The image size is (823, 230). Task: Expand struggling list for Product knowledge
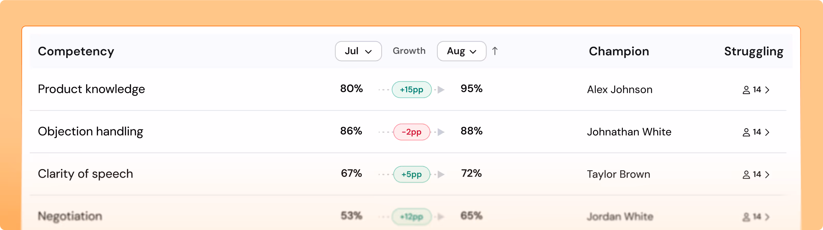coord(767,90)
